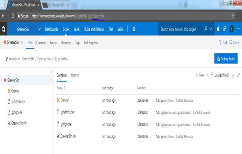Open GreeterSln.sln file name in contents list

click(68, 136)
